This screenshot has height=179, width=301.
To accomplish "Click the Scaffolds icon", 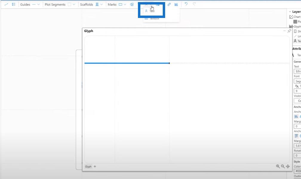I will (97, 4).
